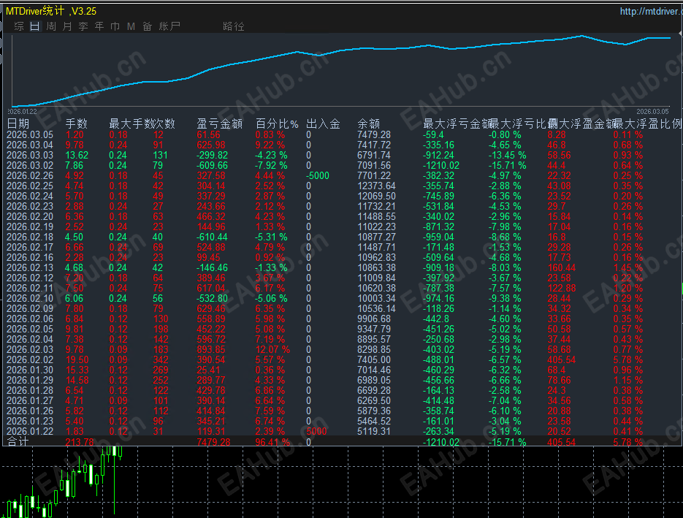This screenshot has height=518, width=683.
Task: Click the 6791.74 balance value
Action: click(x=374, y=155)
